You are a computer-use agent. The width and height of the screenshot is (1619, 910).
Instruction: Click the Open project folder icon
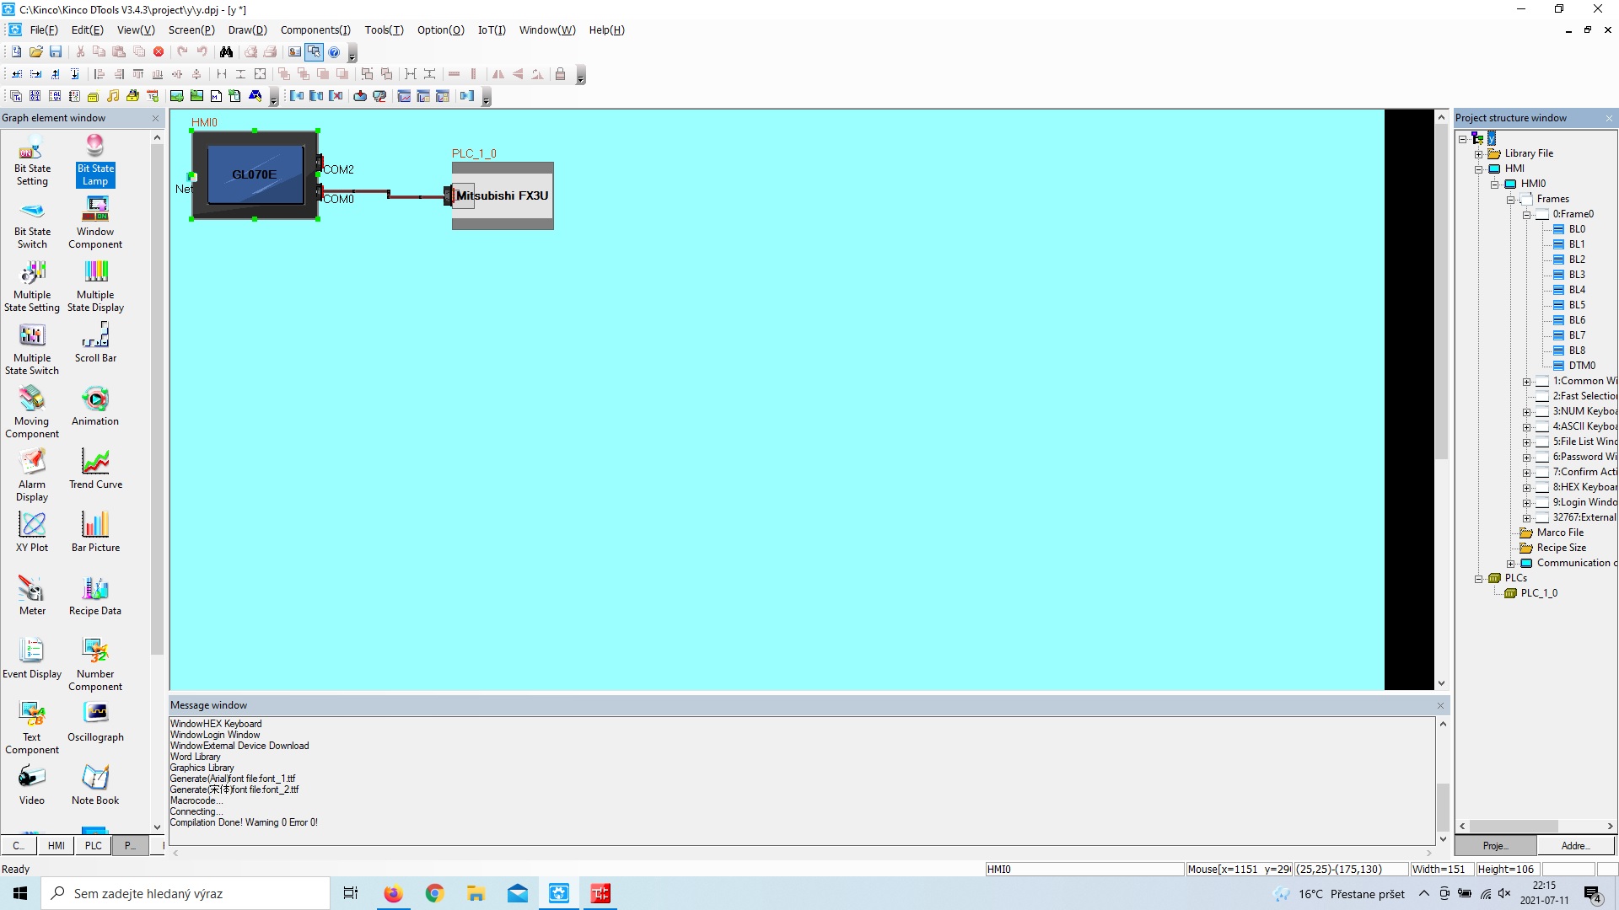[36, 52]
